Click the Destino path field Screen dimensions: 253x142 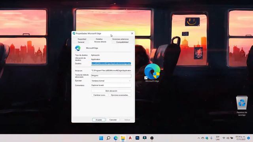pyautogui.click(x=111, y=64)
